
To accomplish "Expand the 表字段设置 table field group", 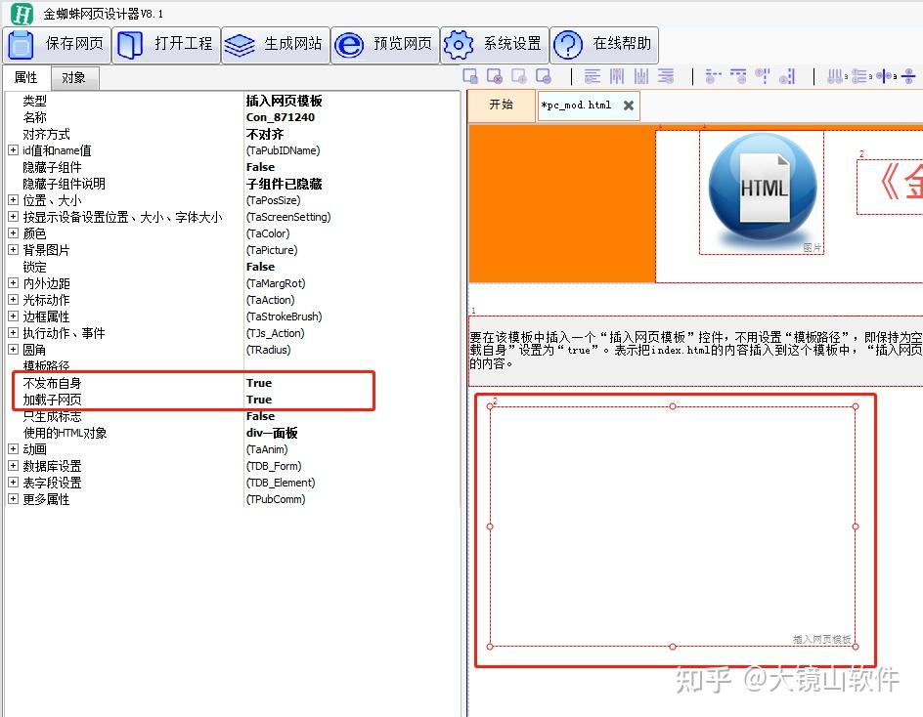I will pyautogui.click(x=13, y=482).
